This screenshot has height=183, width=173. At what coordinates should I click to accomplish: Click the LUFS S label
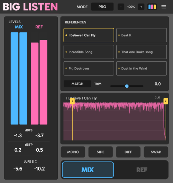tap(29, 162)
